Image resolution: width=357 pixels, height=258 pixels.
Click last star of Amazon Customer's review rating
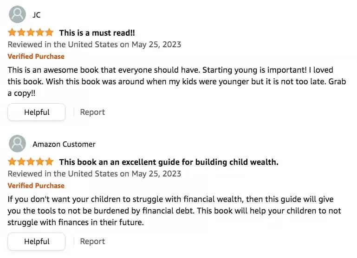[x=49, y=162]
